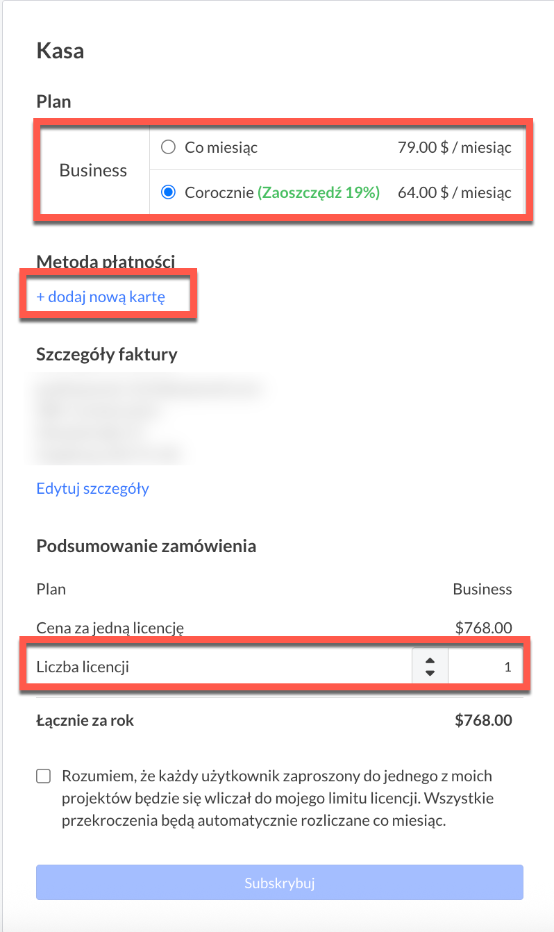Click the "Kasa" page heading

(x=60, y=51)
